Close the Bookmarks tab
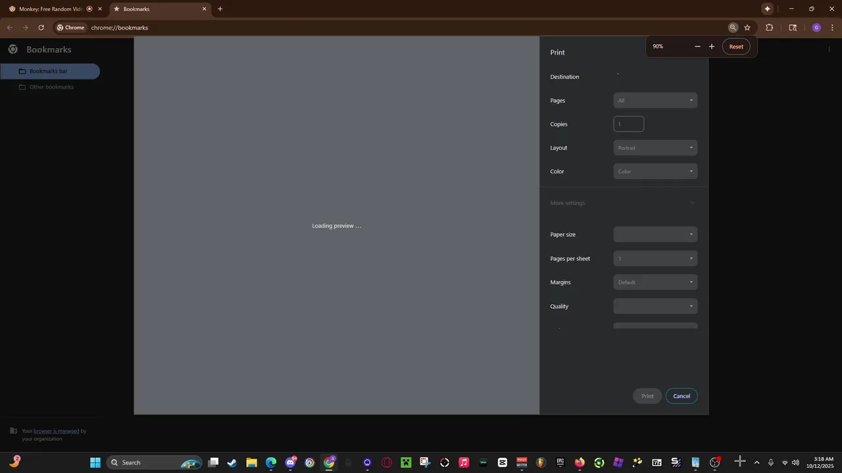Viewport: 842px width, 473px height. (x=204, y=9)
